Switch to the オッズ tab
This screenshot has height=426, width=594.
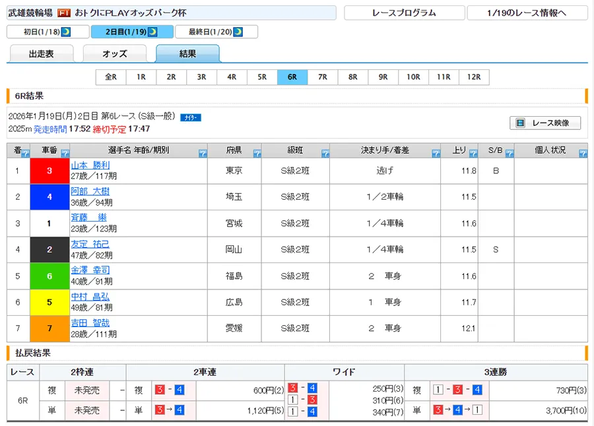[115, 54]
